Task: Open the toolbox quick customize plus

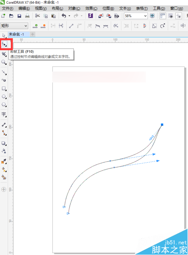Action: (x=4, y=189)
